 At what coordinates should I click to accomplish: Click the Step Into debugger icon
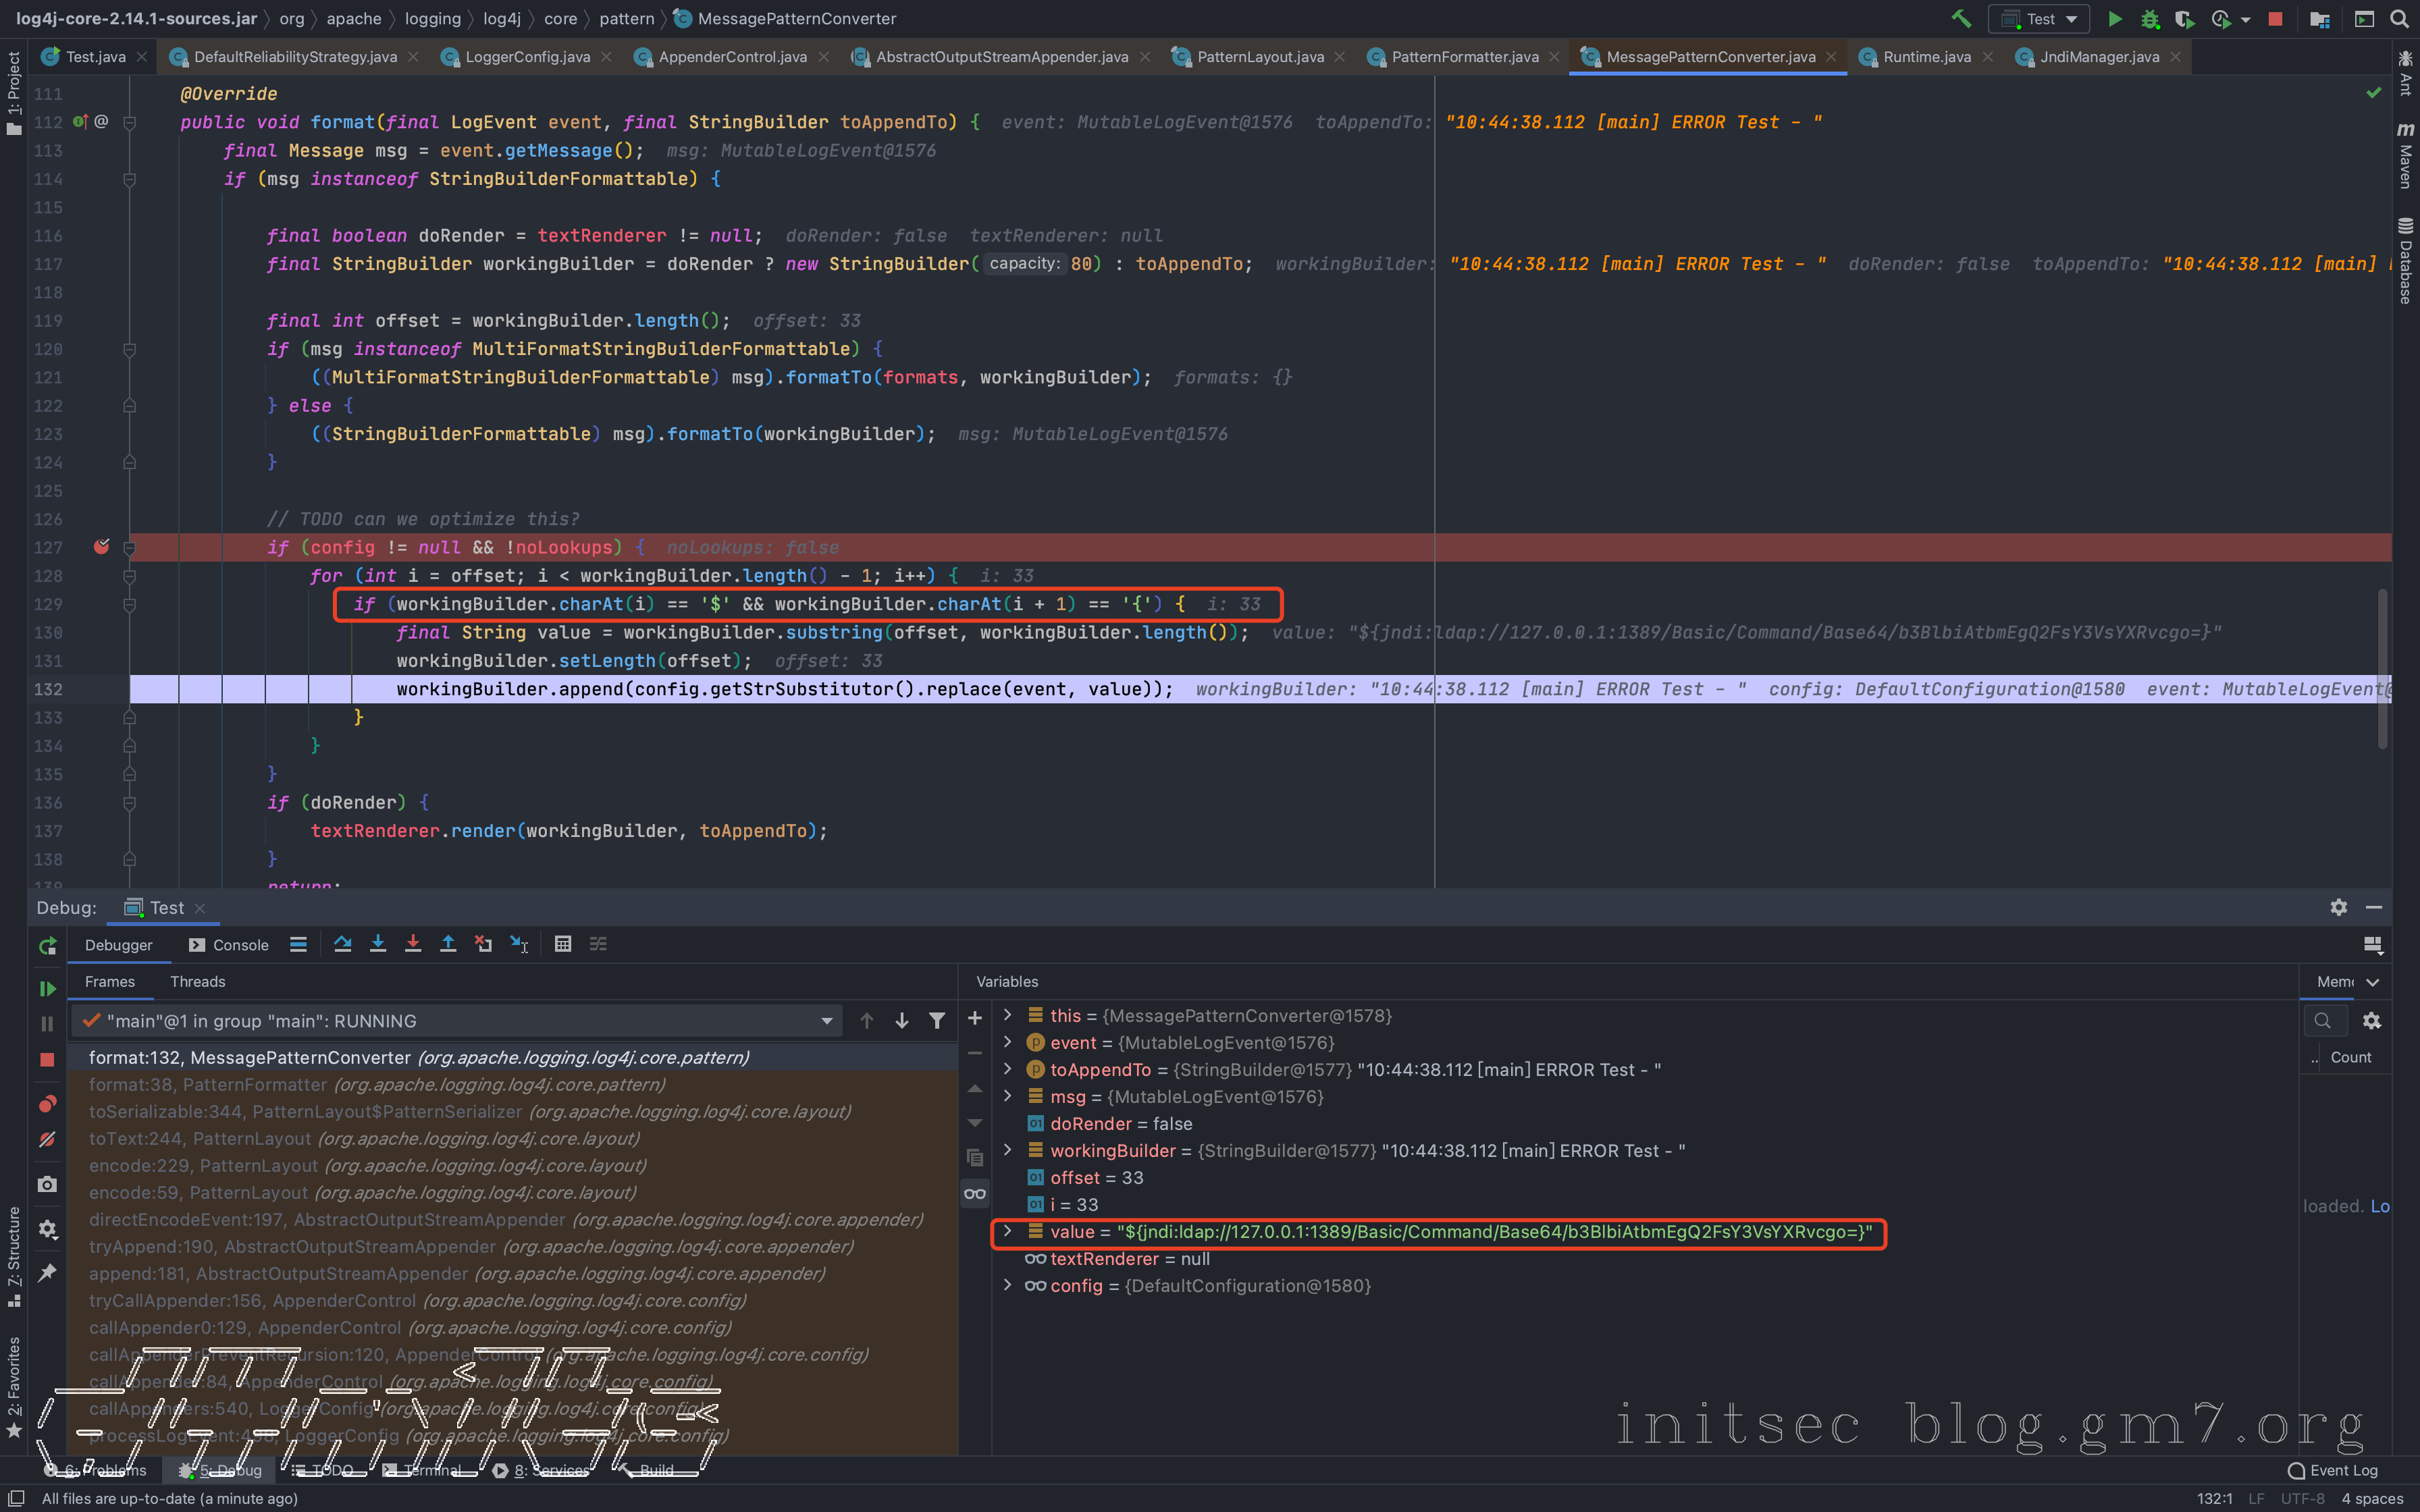[x=377, y=944]
